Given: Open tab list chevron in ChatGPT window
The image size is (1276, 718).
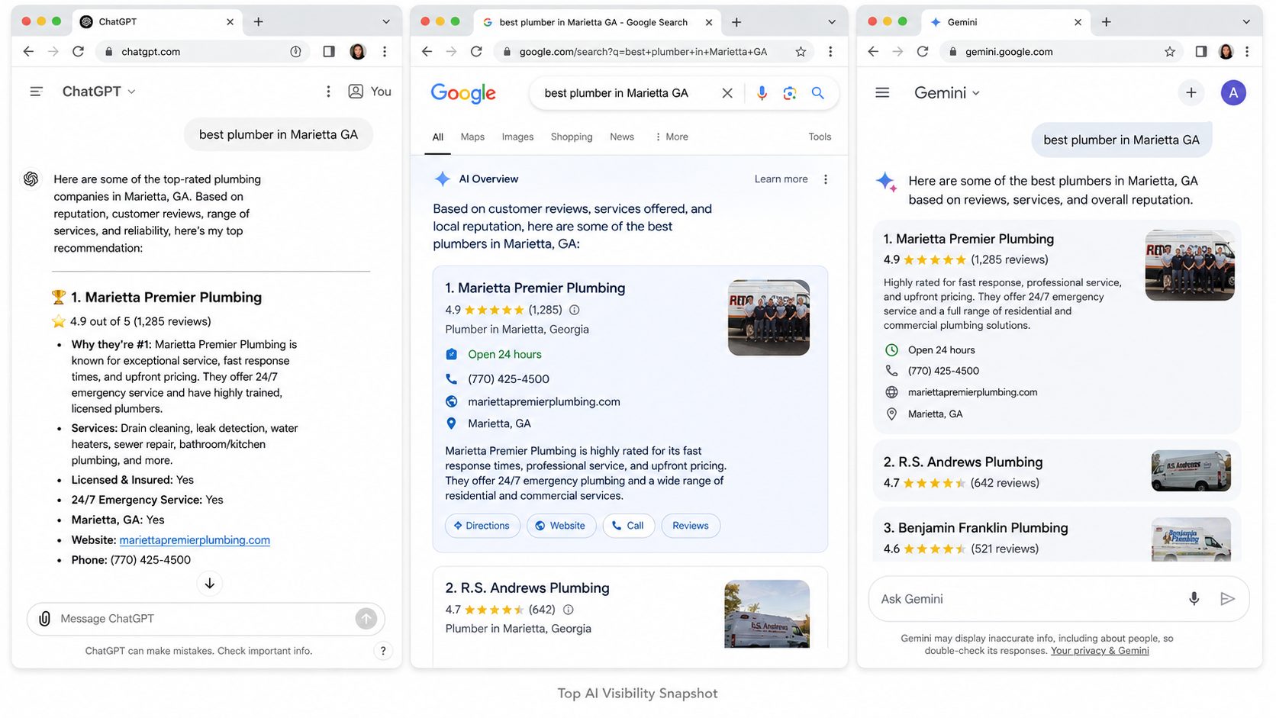Looking at the screenshot, I should (386, 22).
